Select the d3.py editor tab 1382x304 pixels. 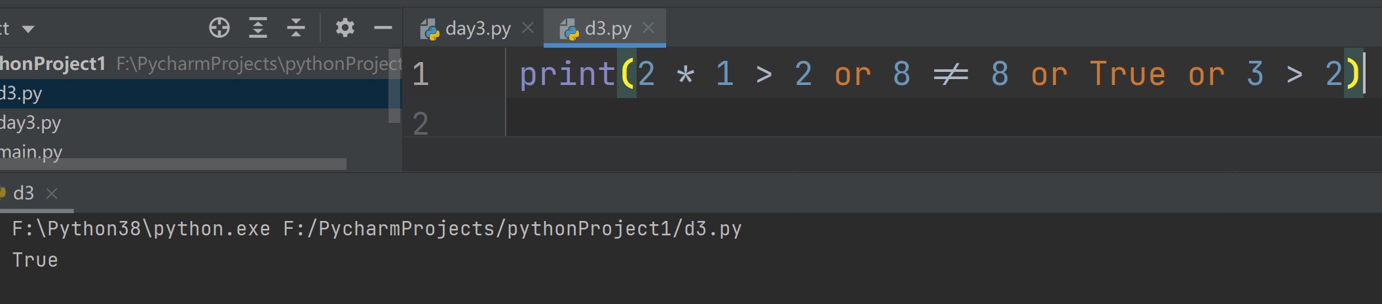click(607, 29)
